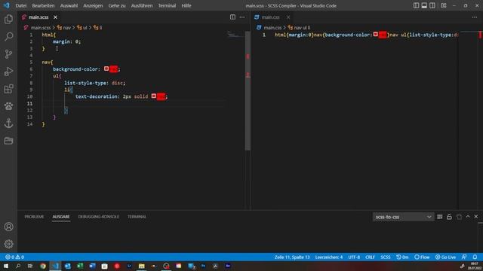Image resolution: width=483 pixels, height=271 pixels.
Task: Open the Source Control view
Action: 8,54
